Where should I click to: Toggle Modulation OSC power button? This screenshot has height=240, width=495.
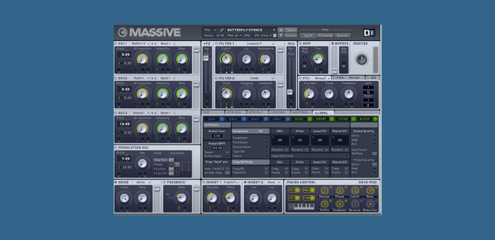point(116,148)
